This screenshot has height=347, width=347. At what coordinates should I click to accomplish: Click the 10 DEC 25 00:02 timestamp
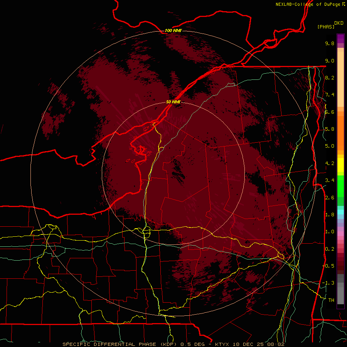pyautogui.click(x=258, y=344)
